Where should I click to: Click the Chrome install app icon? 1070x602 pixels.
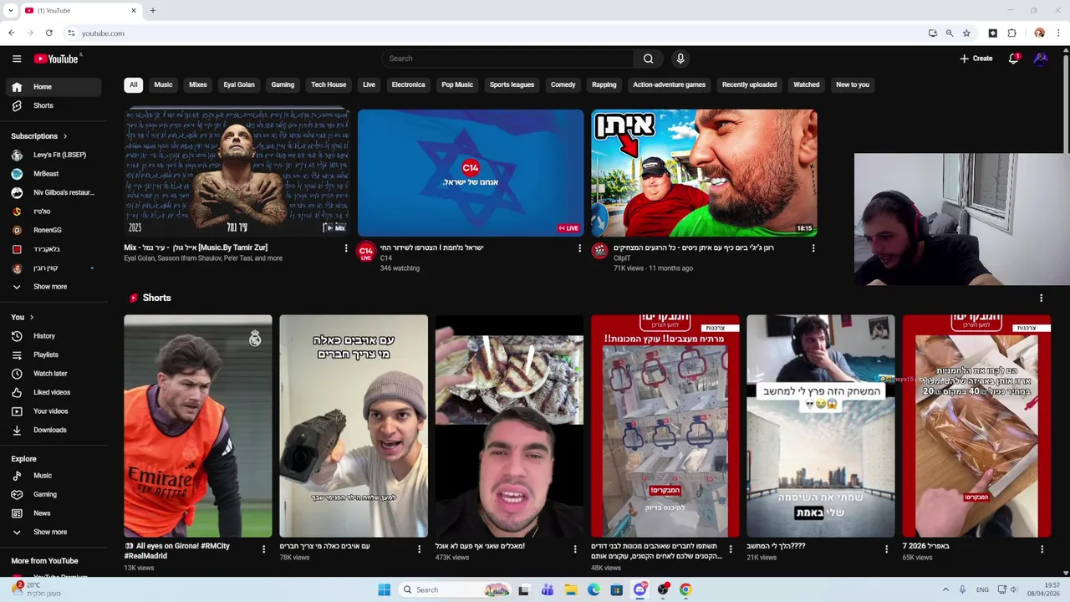click(933, 33)
